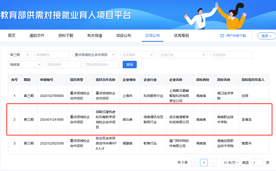The height and width of the screenshot is (171, 276).
Task: Select page 1 in pagination
Action: [204, 162]
